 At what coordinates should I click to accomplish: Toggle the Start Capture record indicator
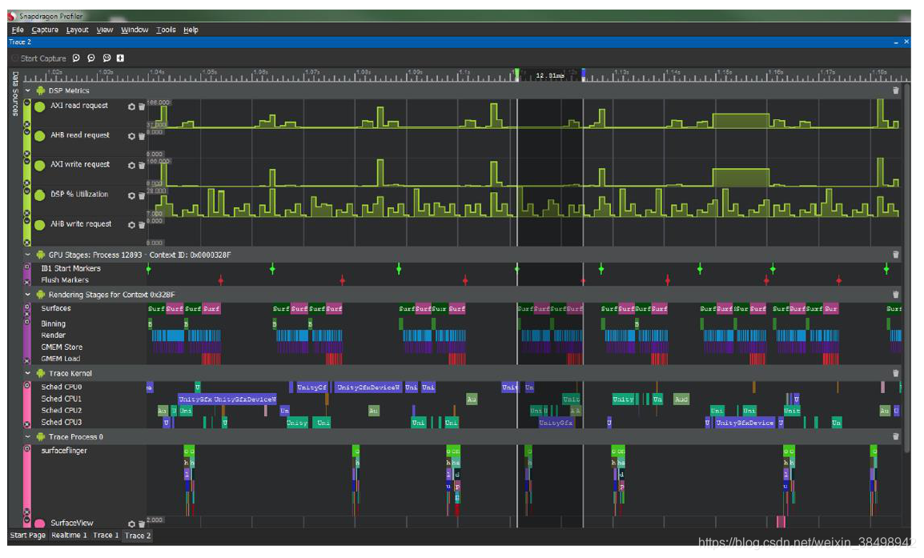[x=14, y=58]
